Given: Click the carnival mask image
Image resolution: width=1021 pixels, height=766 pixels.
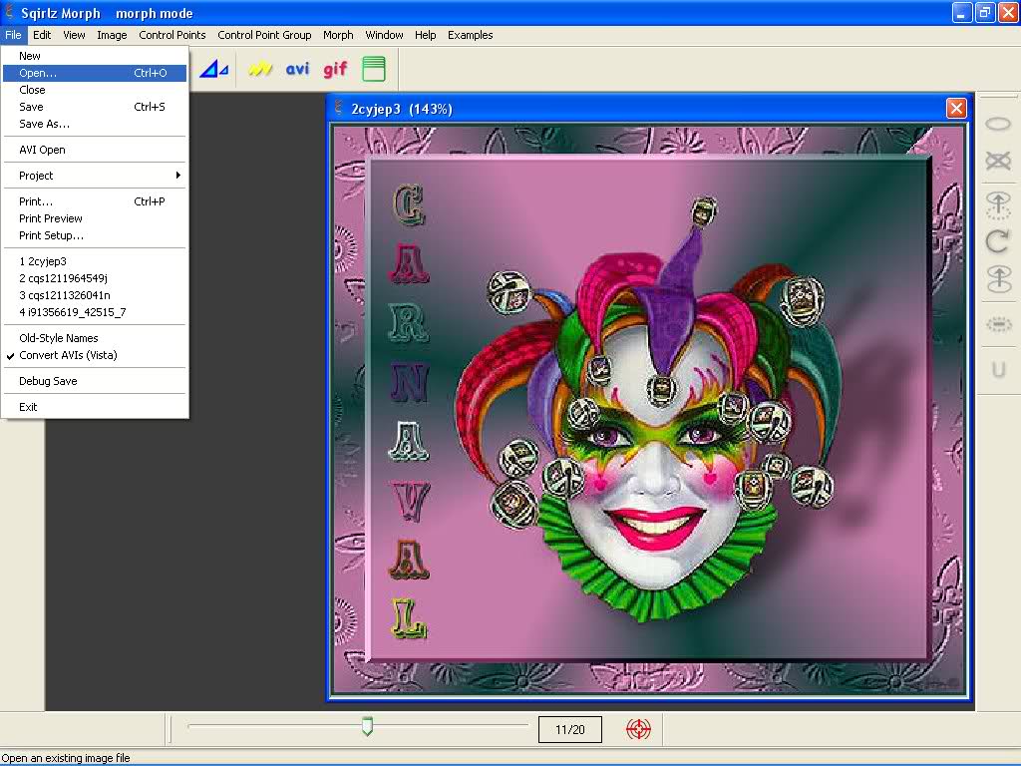Looking at the screenshot, I should point(648,410).
